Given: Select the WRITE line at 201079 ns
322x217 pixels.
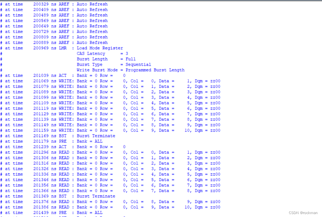Looking at the screenshot, I should [110, 87].
